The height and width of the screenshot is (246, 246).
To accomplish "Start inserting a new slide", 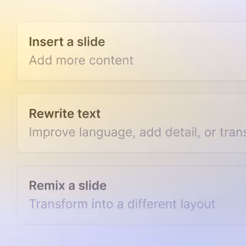I will click(x=132, y=51).
